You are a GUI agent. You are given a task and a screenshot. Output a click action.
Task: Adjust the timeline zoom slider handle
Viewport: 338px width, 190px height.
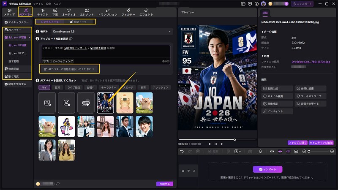coord(309,152)
